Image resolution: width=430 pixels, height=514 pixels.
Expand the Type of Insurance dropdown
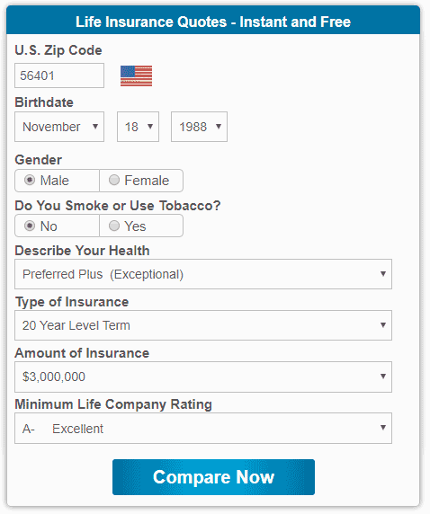(203, 325)
